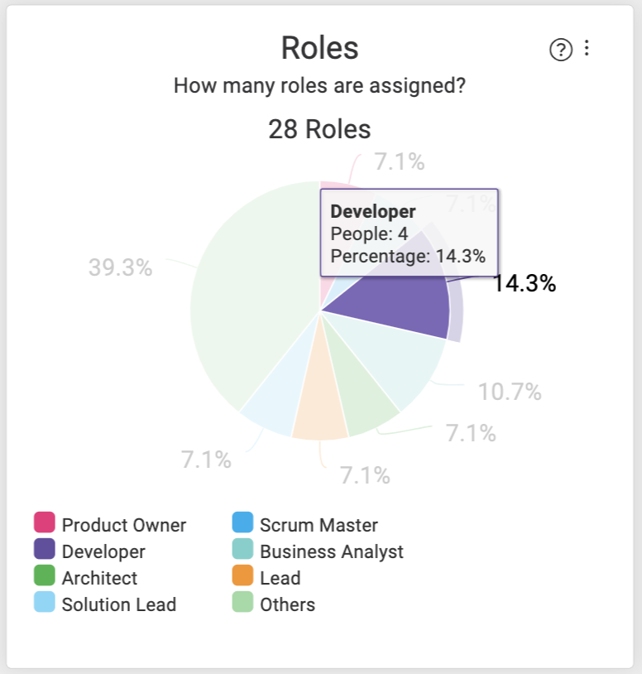Click the Business Analyst teal swatch
This screenshot has height=674, width=642.
point(242,549)
